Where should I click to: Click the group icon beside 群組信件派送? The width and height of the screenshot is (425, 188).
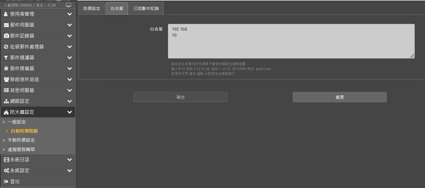(6, 79)
